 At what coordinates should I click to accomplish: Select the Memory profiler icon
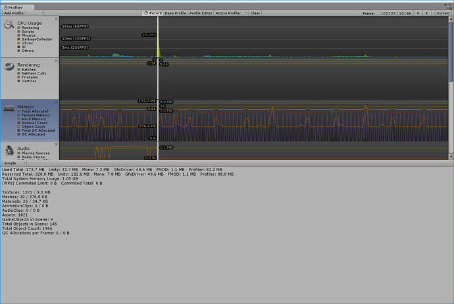click(9, 109)
